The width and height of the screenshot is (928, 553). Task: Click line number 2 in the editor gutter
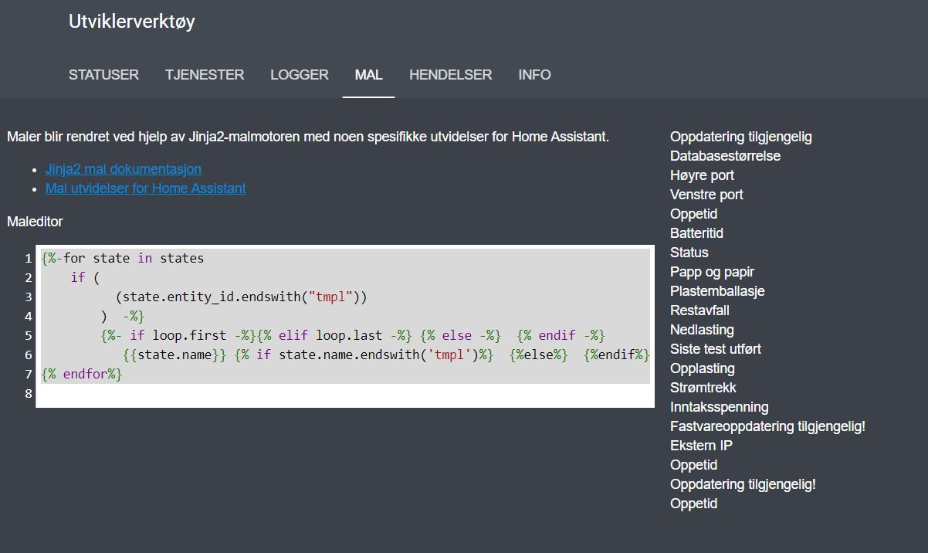(x=29, y=277)
